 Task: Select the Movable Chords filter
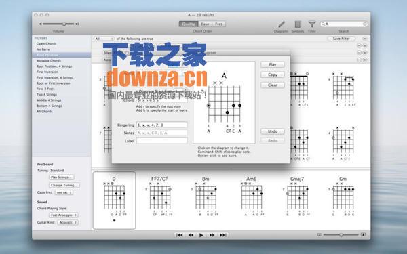click(x=49, y=61)
